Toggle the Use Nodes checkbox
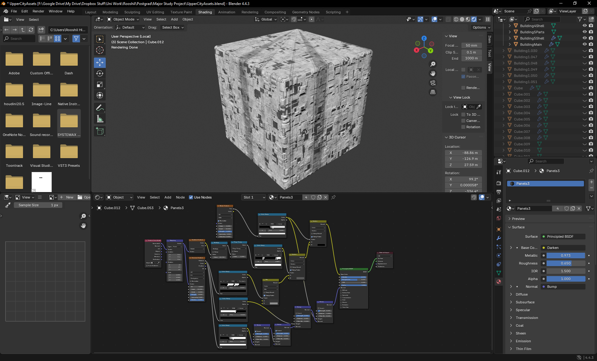 [191, 197]
